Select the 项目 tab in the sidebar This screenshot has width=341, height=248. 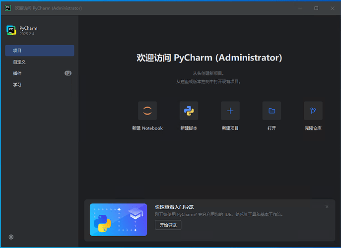40,51
